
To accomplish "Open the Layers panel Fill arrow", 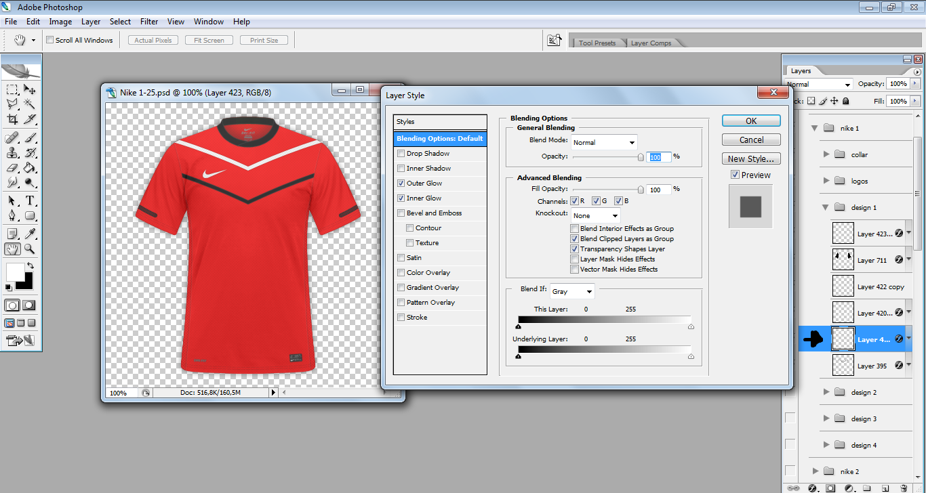I will (x=915, y=101).
